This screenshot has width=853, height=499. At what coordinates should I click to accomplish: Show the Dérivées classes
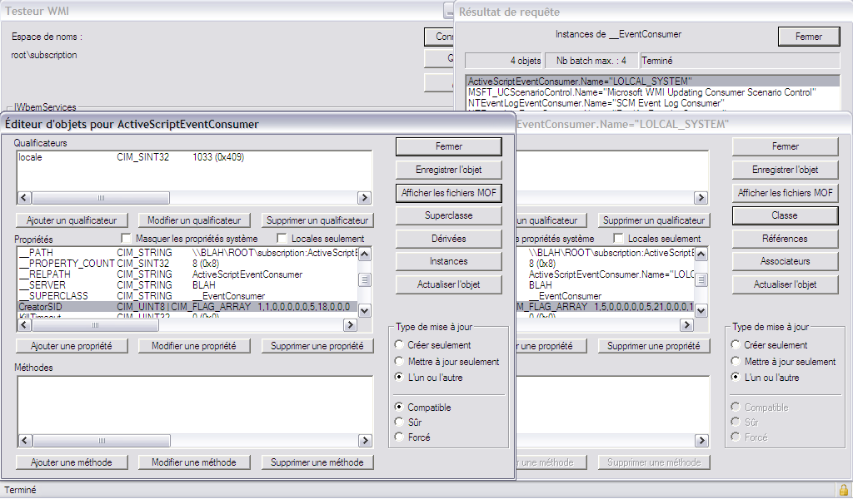click(448, 239)
